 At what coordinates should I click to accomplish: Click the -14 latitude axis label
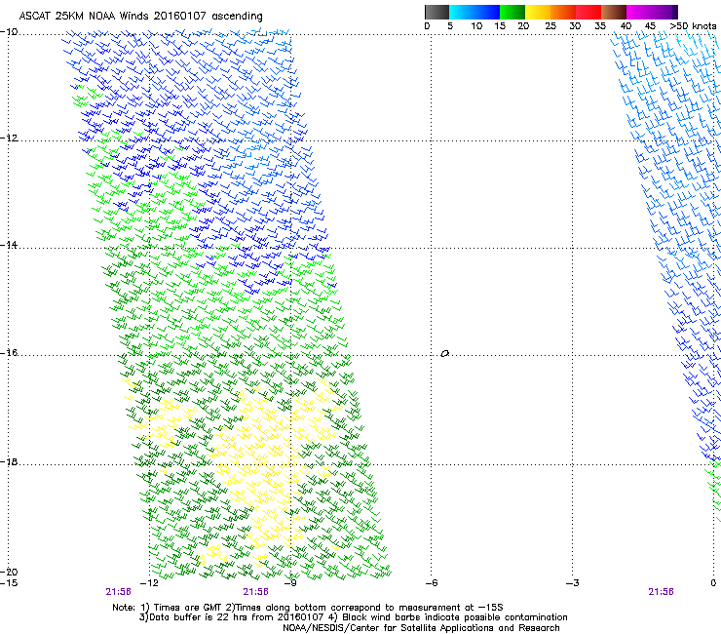coord(9,245)
